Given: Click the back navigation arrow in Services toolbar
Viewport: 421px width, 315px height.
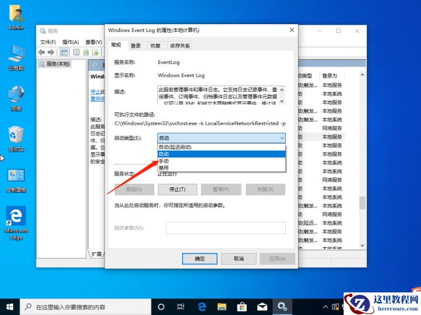Looking at the screenshot, I should coord(42,52).
